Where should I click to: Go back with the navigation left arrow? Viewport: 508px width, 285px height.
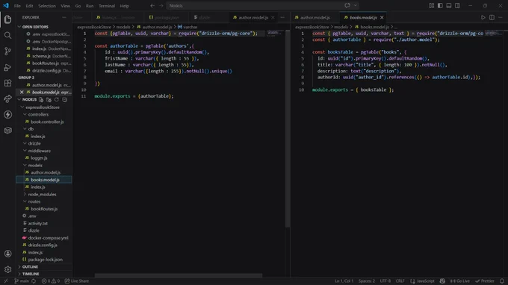point(152,5)
